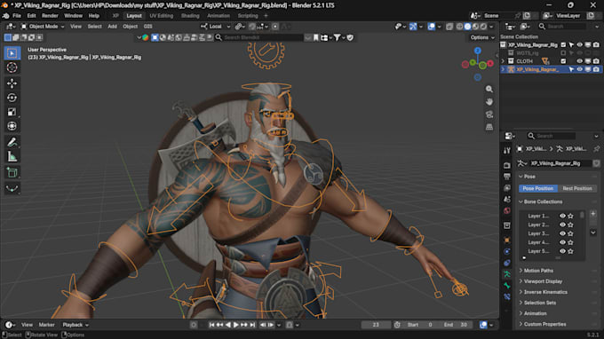Open the Marker menu in timeline
604x339 pixels.
[x=46, y=325]
